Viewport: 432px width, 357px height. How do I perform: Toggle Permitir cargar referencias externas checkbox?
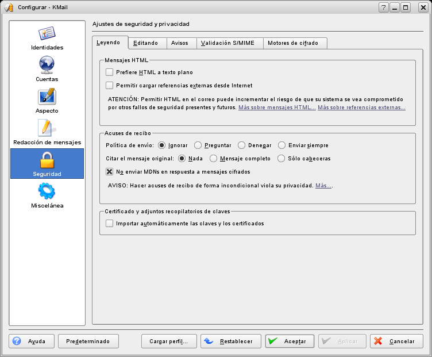pyautogui.click(x=110, y=85)
